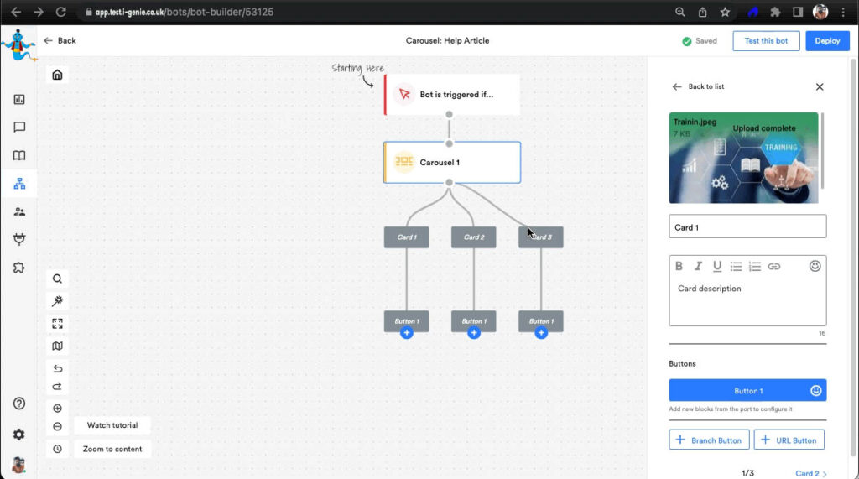Toggle underline formatting in card description

[x=717, y=267]
